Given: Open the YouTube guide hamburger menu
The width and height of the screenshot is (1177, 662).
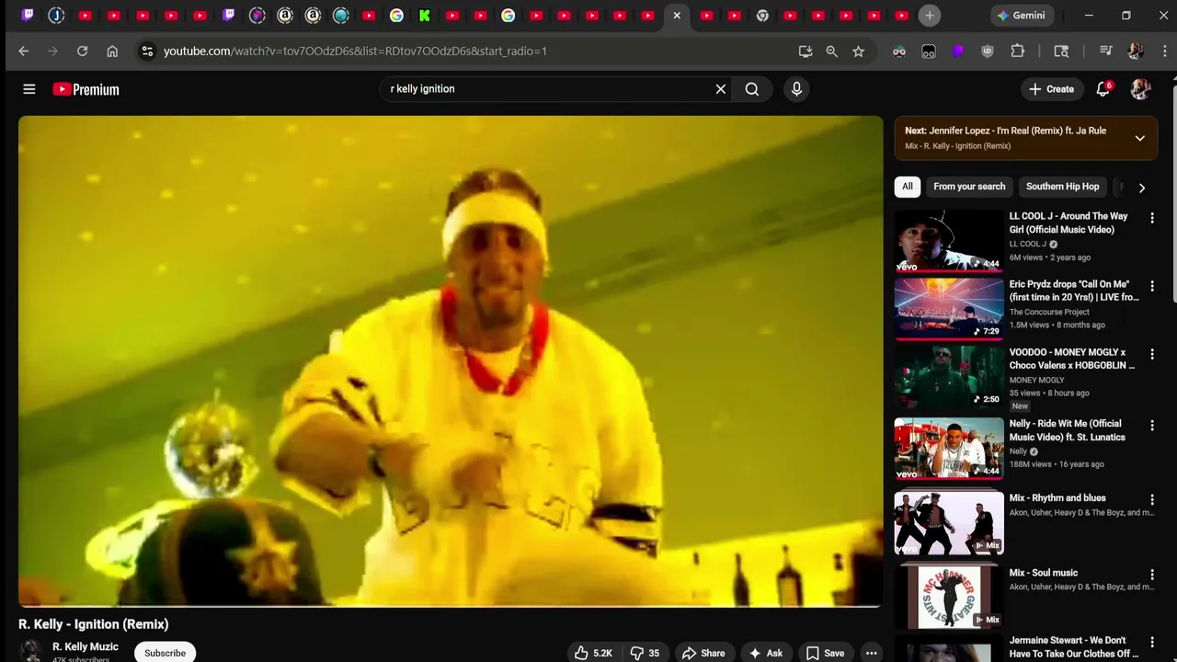Looking at the screenshot, I should pos(29,89).
